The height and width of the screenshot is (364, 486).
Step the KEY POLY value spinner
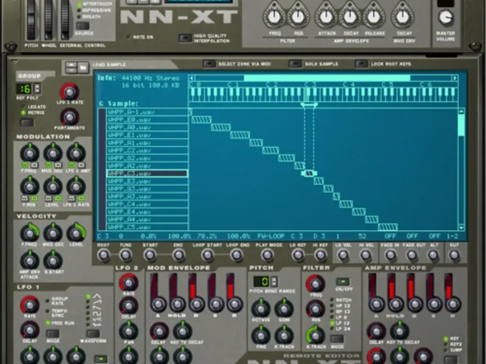click(37, 89)
